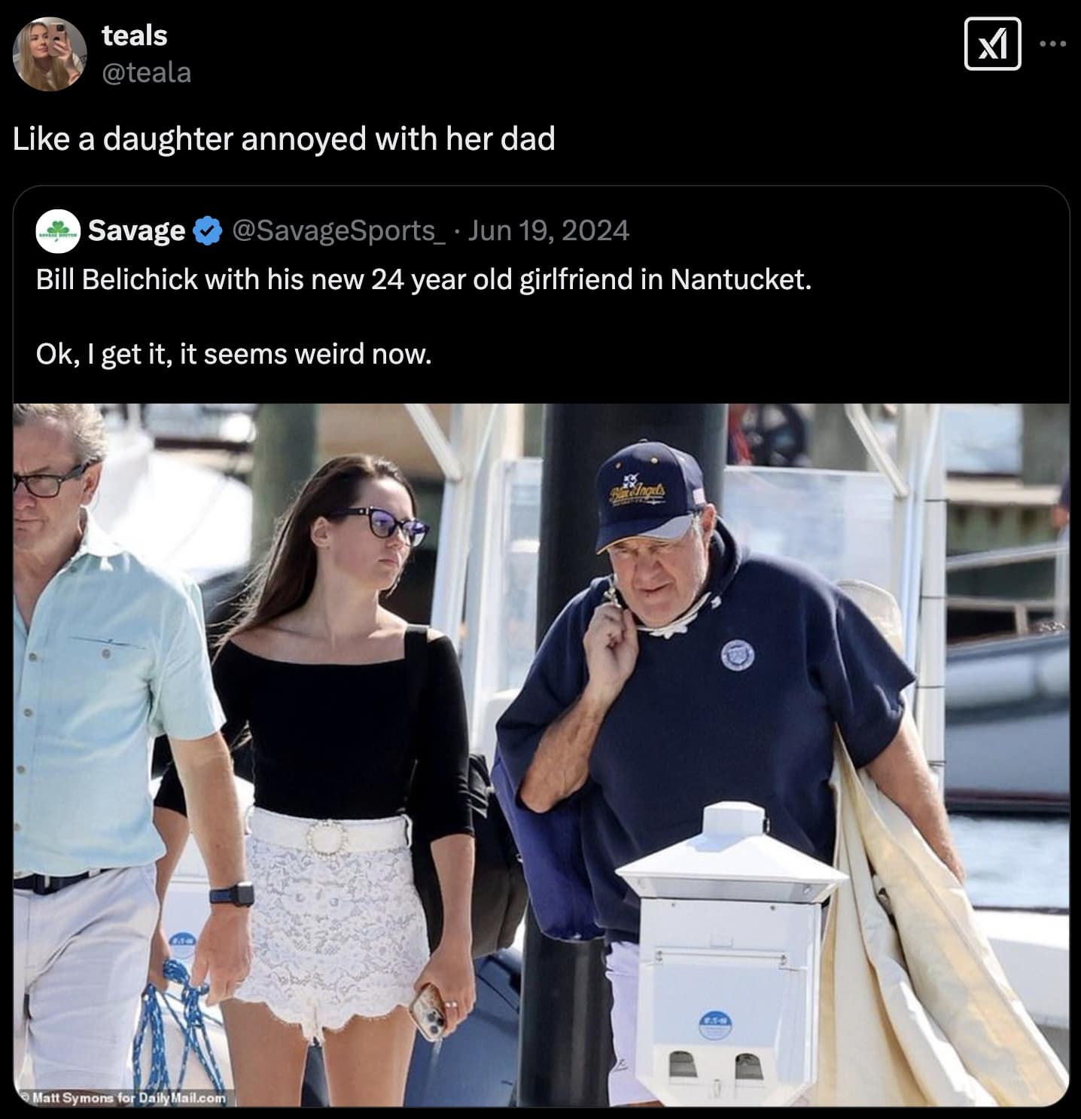1081x1119 pixels.
Task: Open the @SavageSports_ handle
Action: coord(339,230)
